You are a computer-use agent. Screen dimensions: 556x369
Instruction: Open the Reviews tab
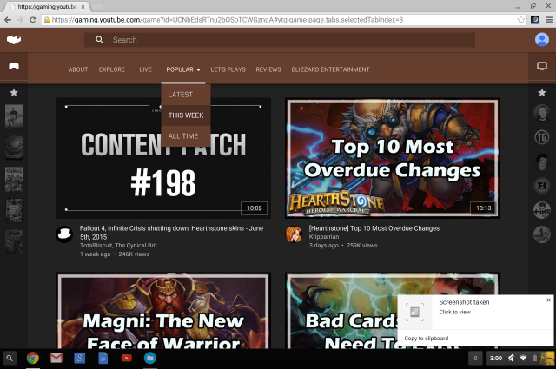click(268, 69)
